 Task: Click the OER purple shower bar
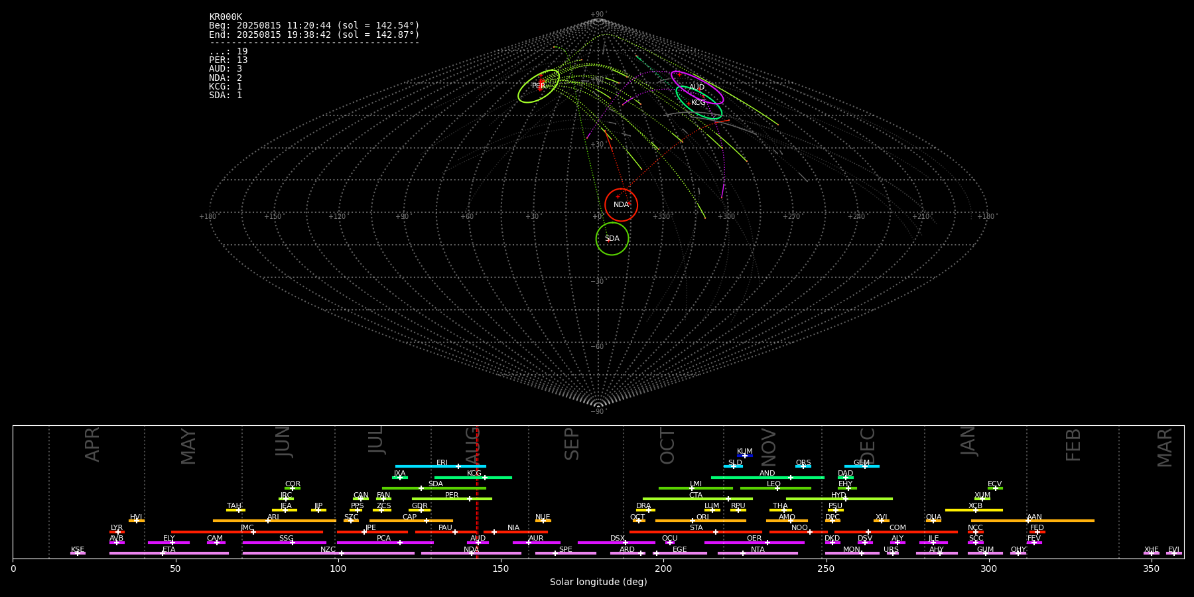pos(754,542)
